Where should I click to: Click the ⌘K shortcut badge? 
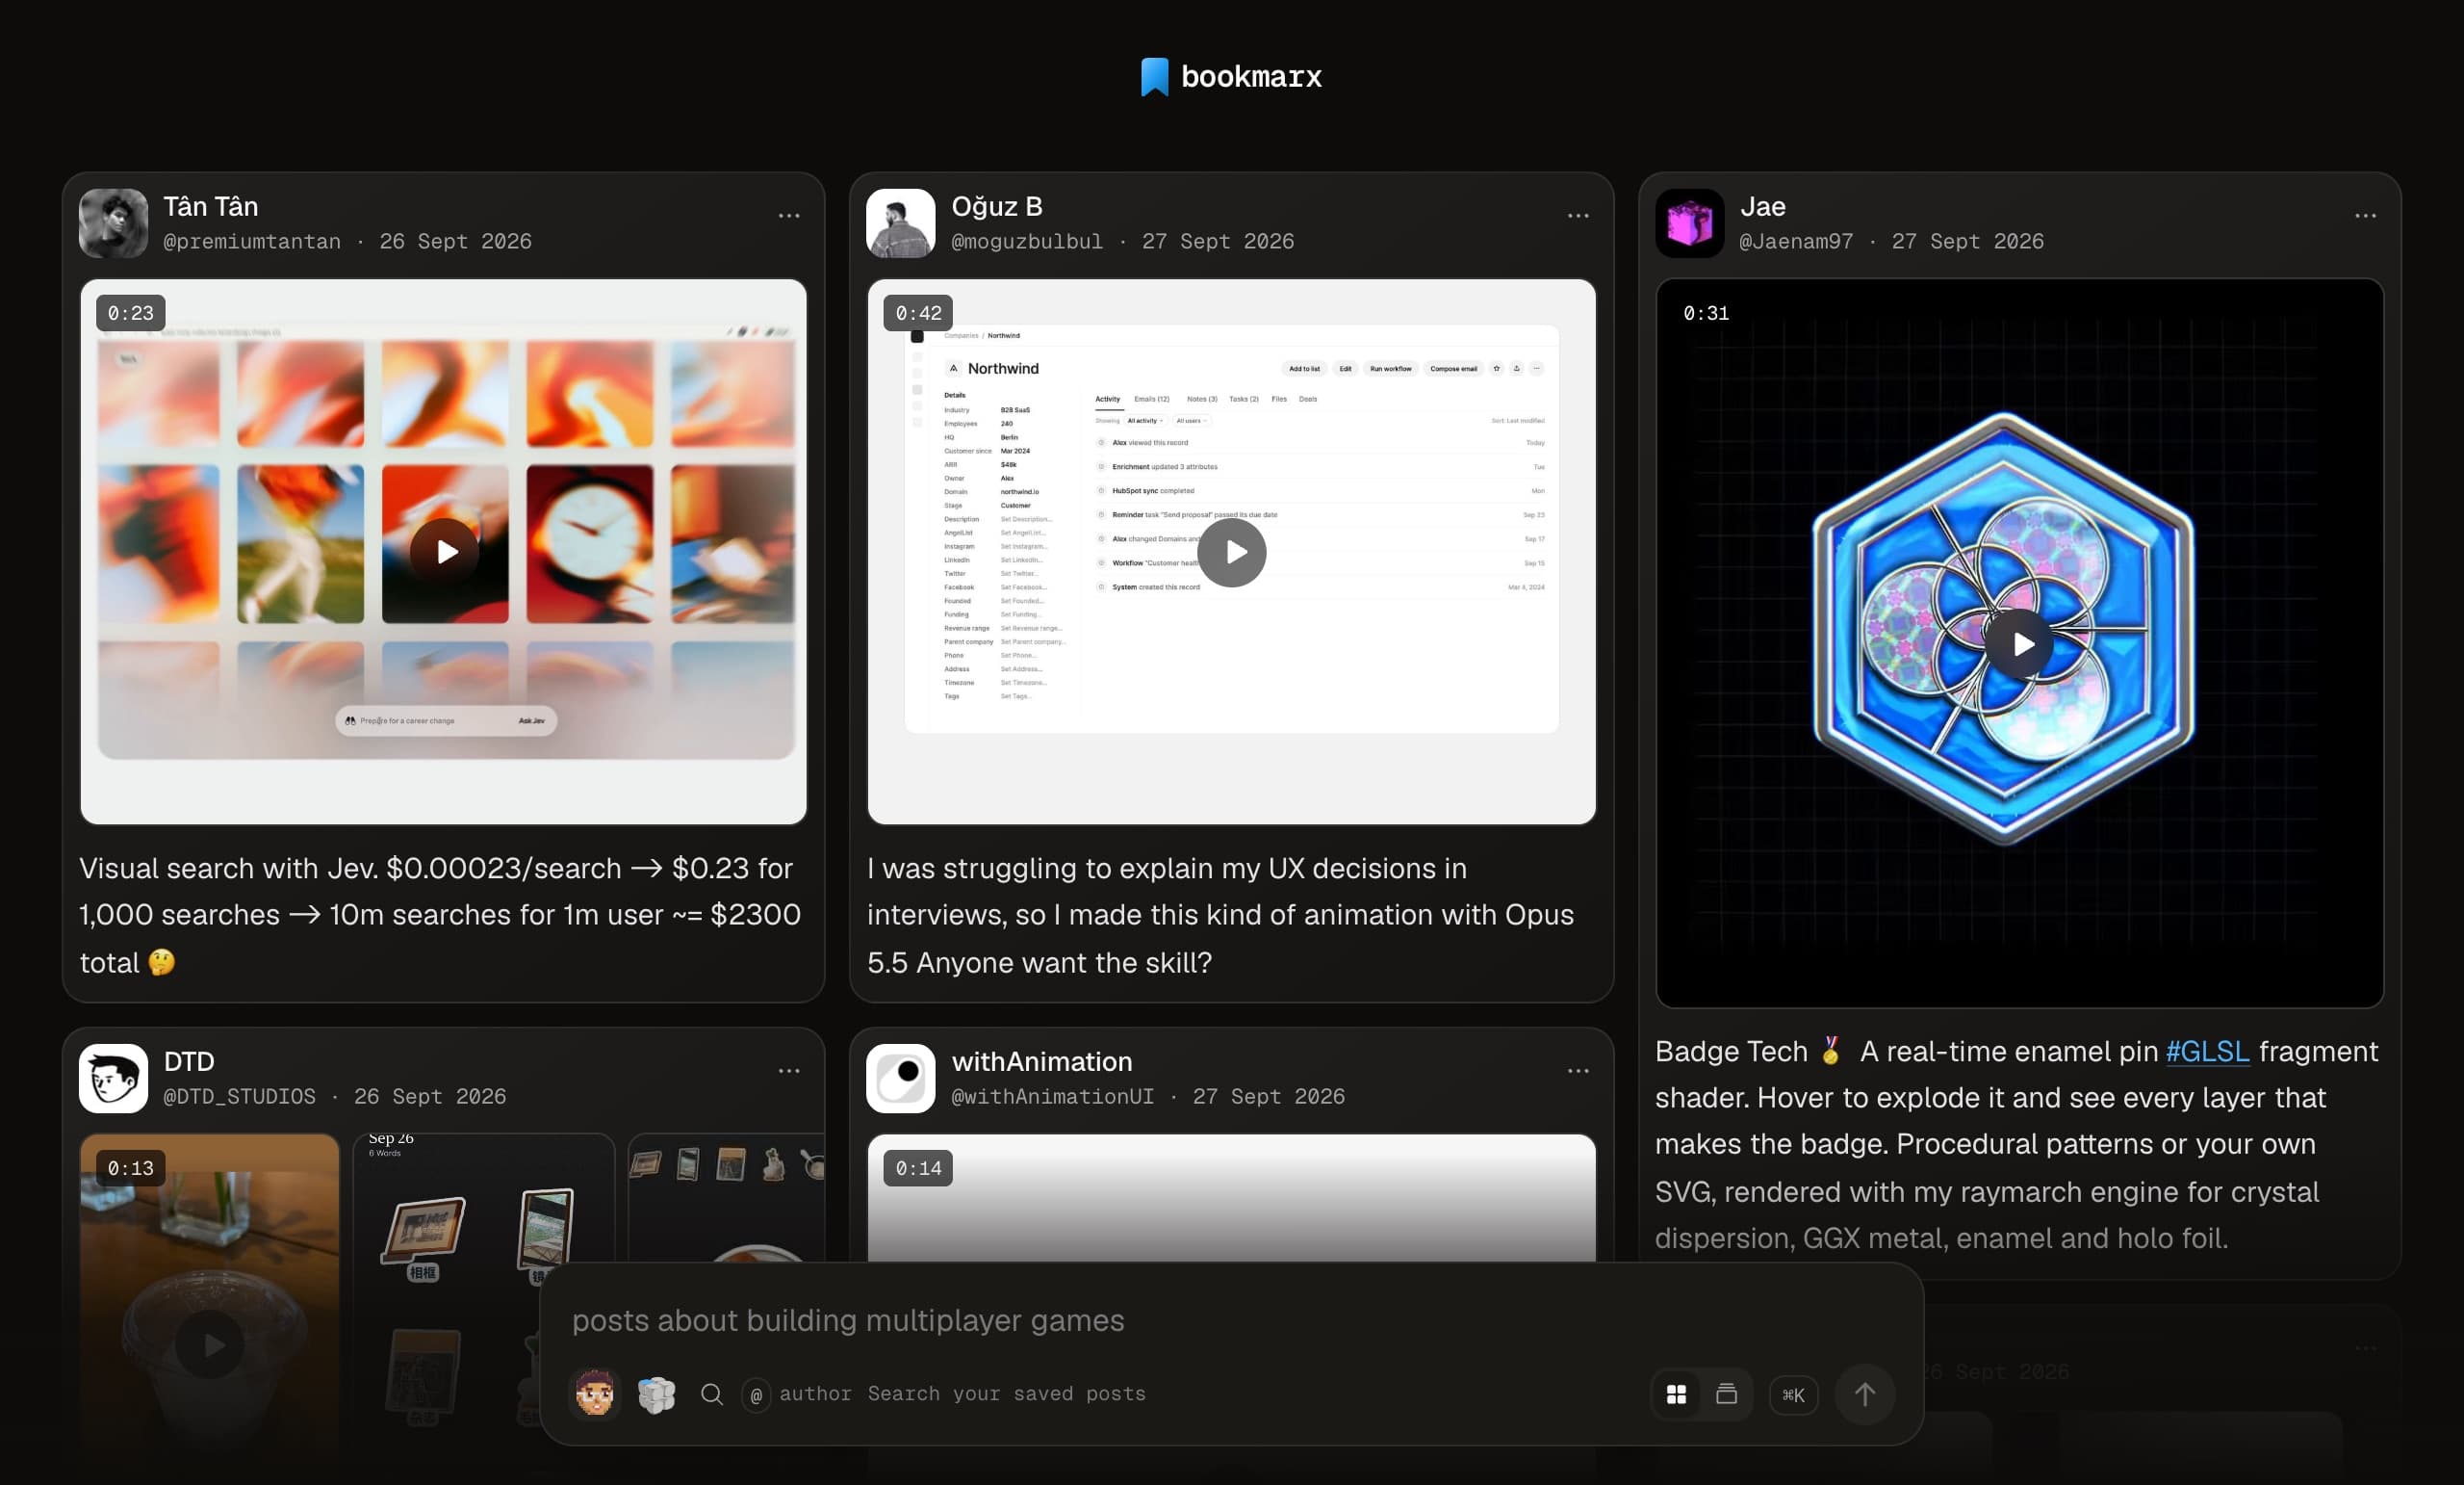point(1794,1394)
